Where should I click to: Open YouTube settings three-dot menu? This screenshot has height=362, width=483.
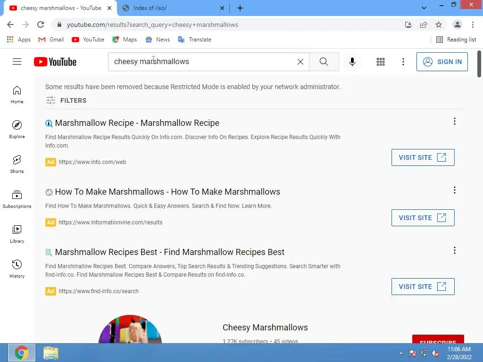(x=403, y=62)
